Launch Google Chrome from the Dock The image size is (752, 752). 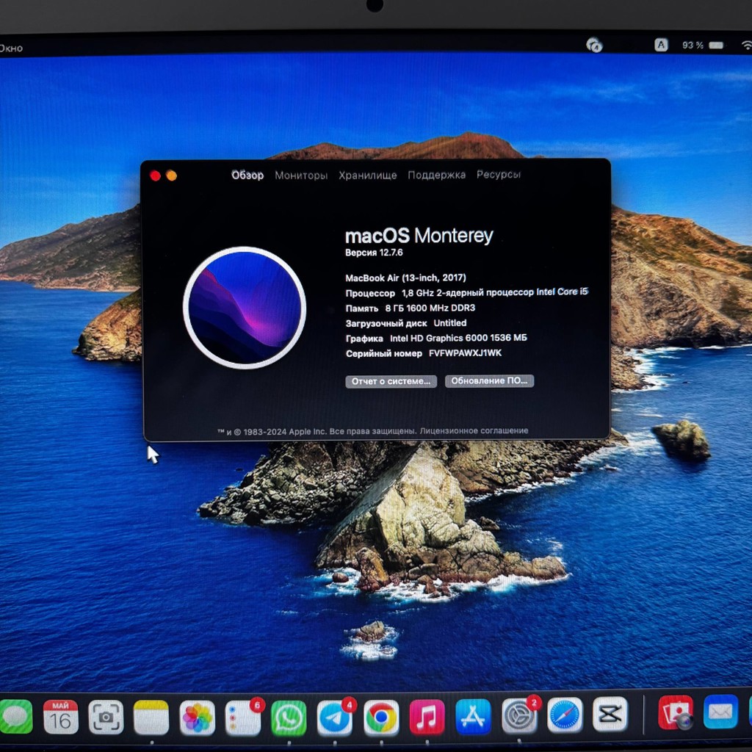(381, 717)
